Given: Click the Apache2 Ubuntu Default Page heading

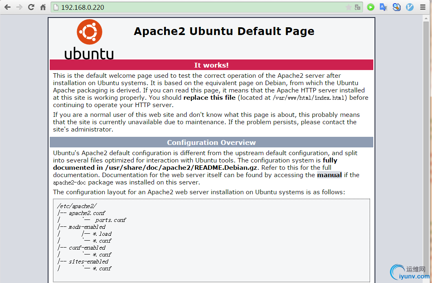Looking at the screenshot, I should point(224,31).
